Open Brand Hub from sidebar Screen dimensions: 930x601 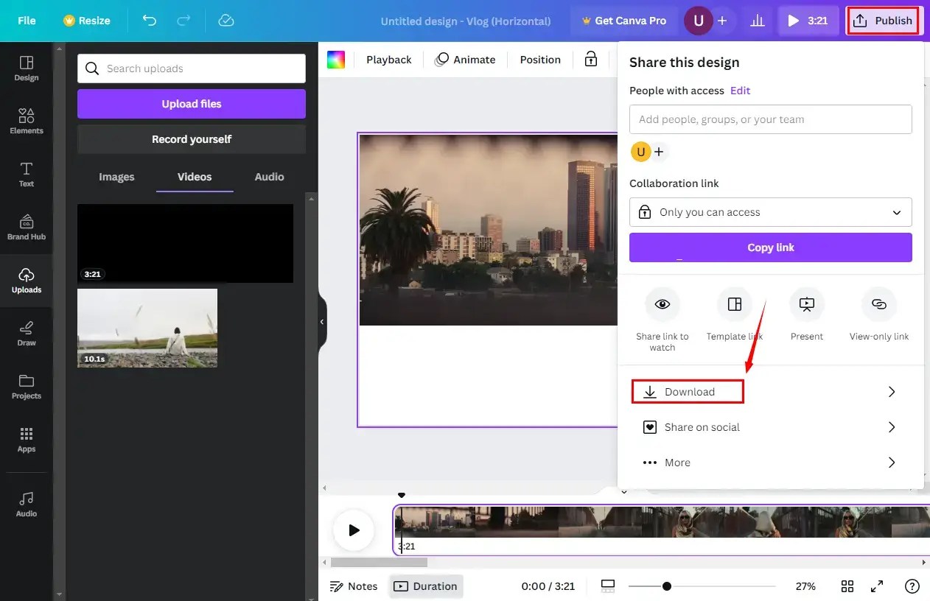tap(27, 226)
